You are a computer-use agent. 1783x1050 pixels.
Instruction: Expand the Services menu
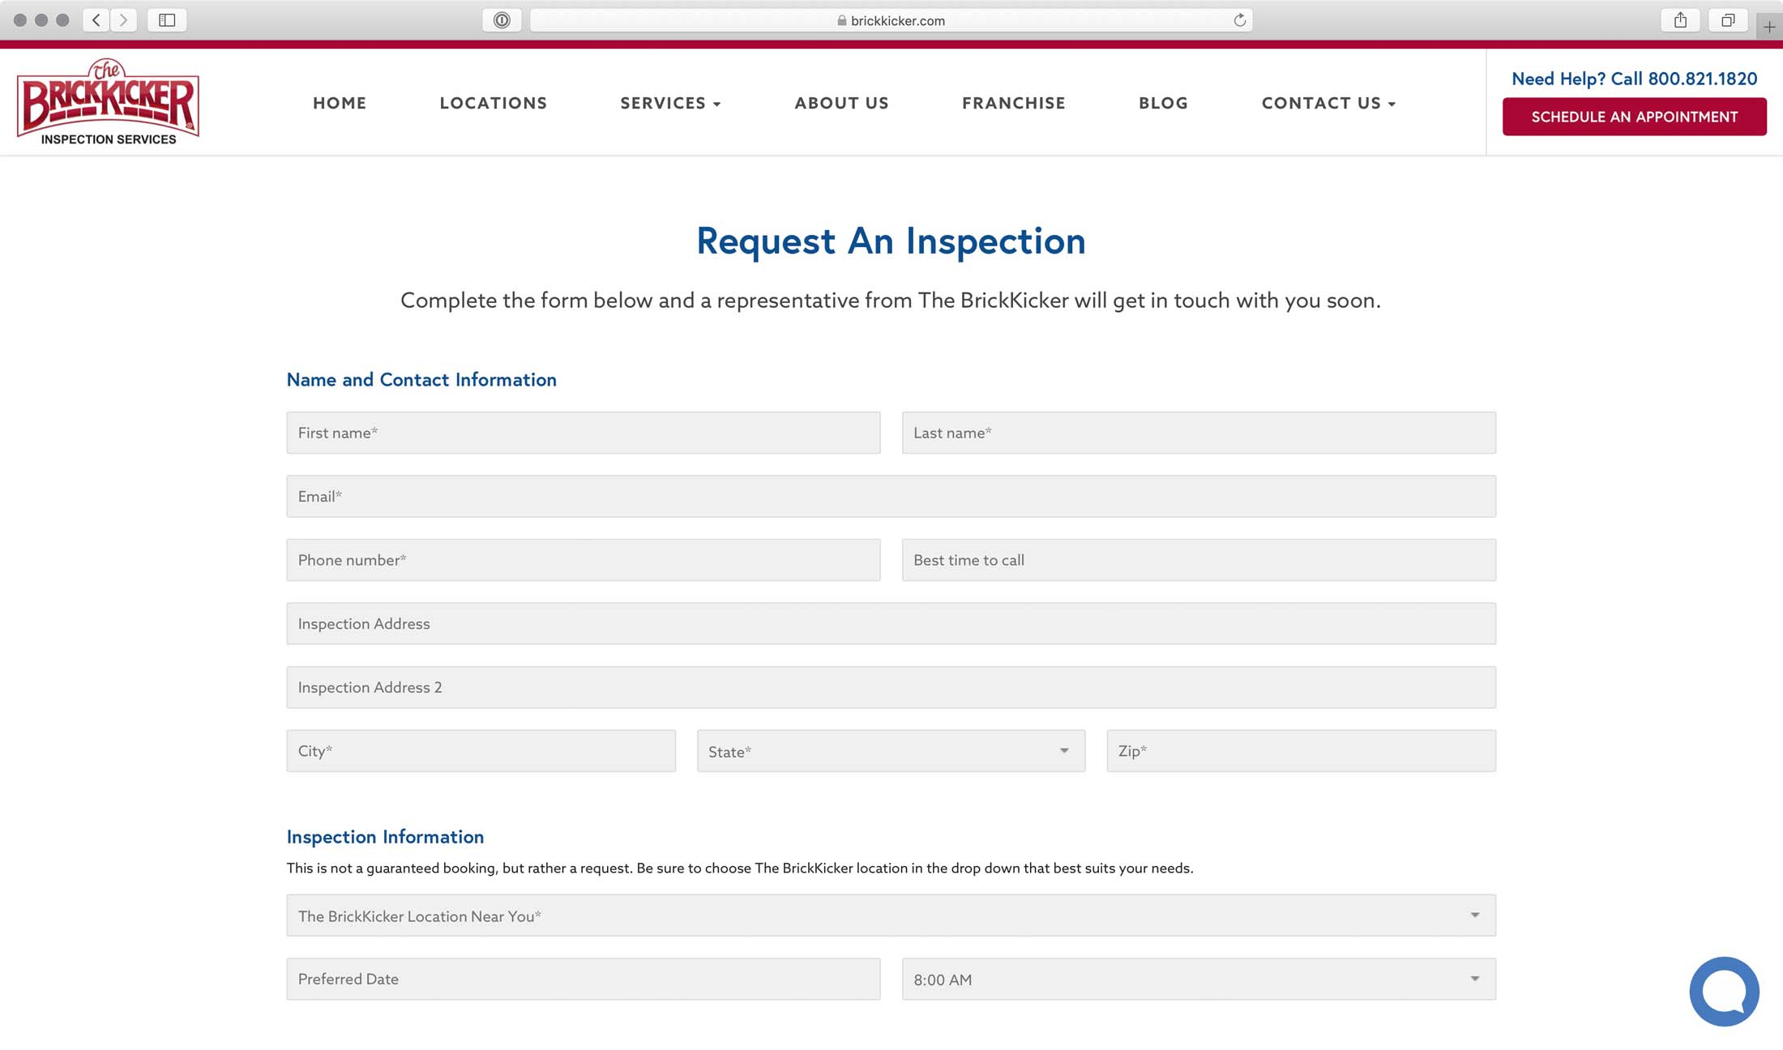pos(670,103)
